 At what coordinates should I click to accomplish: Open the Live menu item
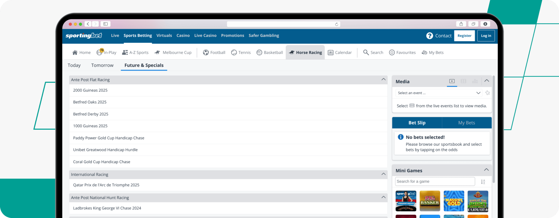coord(115,36)
